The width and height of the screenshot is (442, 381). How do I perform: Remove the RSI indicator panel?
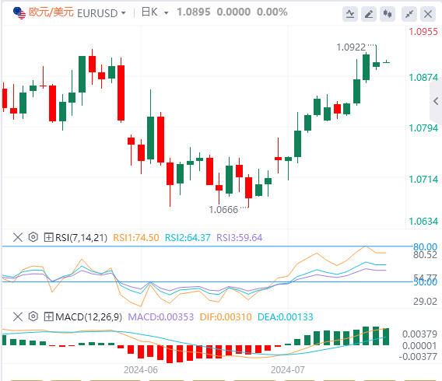point(18,237)
